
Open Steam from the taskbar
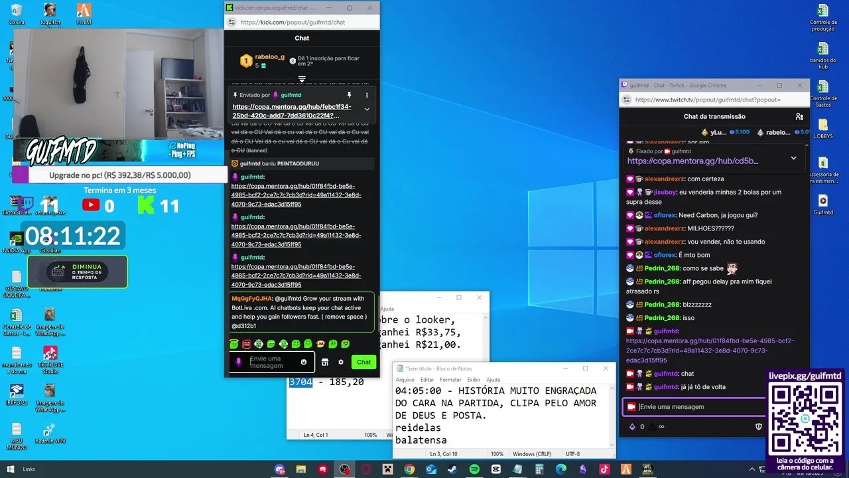[452, 469]
